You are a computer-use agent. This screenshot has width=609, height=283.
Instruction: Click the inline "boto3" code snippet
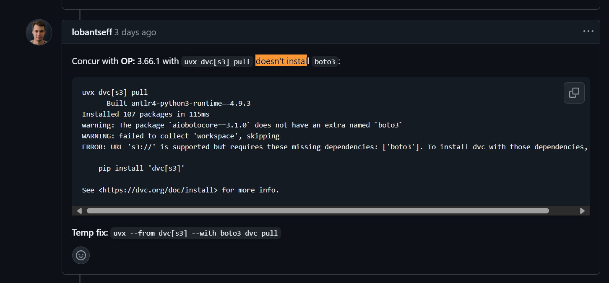point(325,62)
